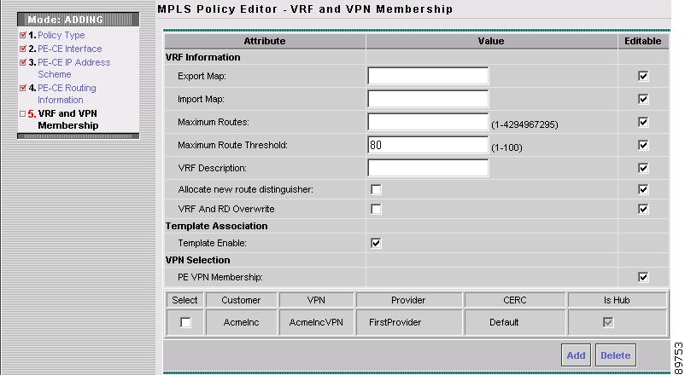Viewport: 685px width, 375px height.
Task: Click the VPN Selection section heading
Action: point(197,260)
